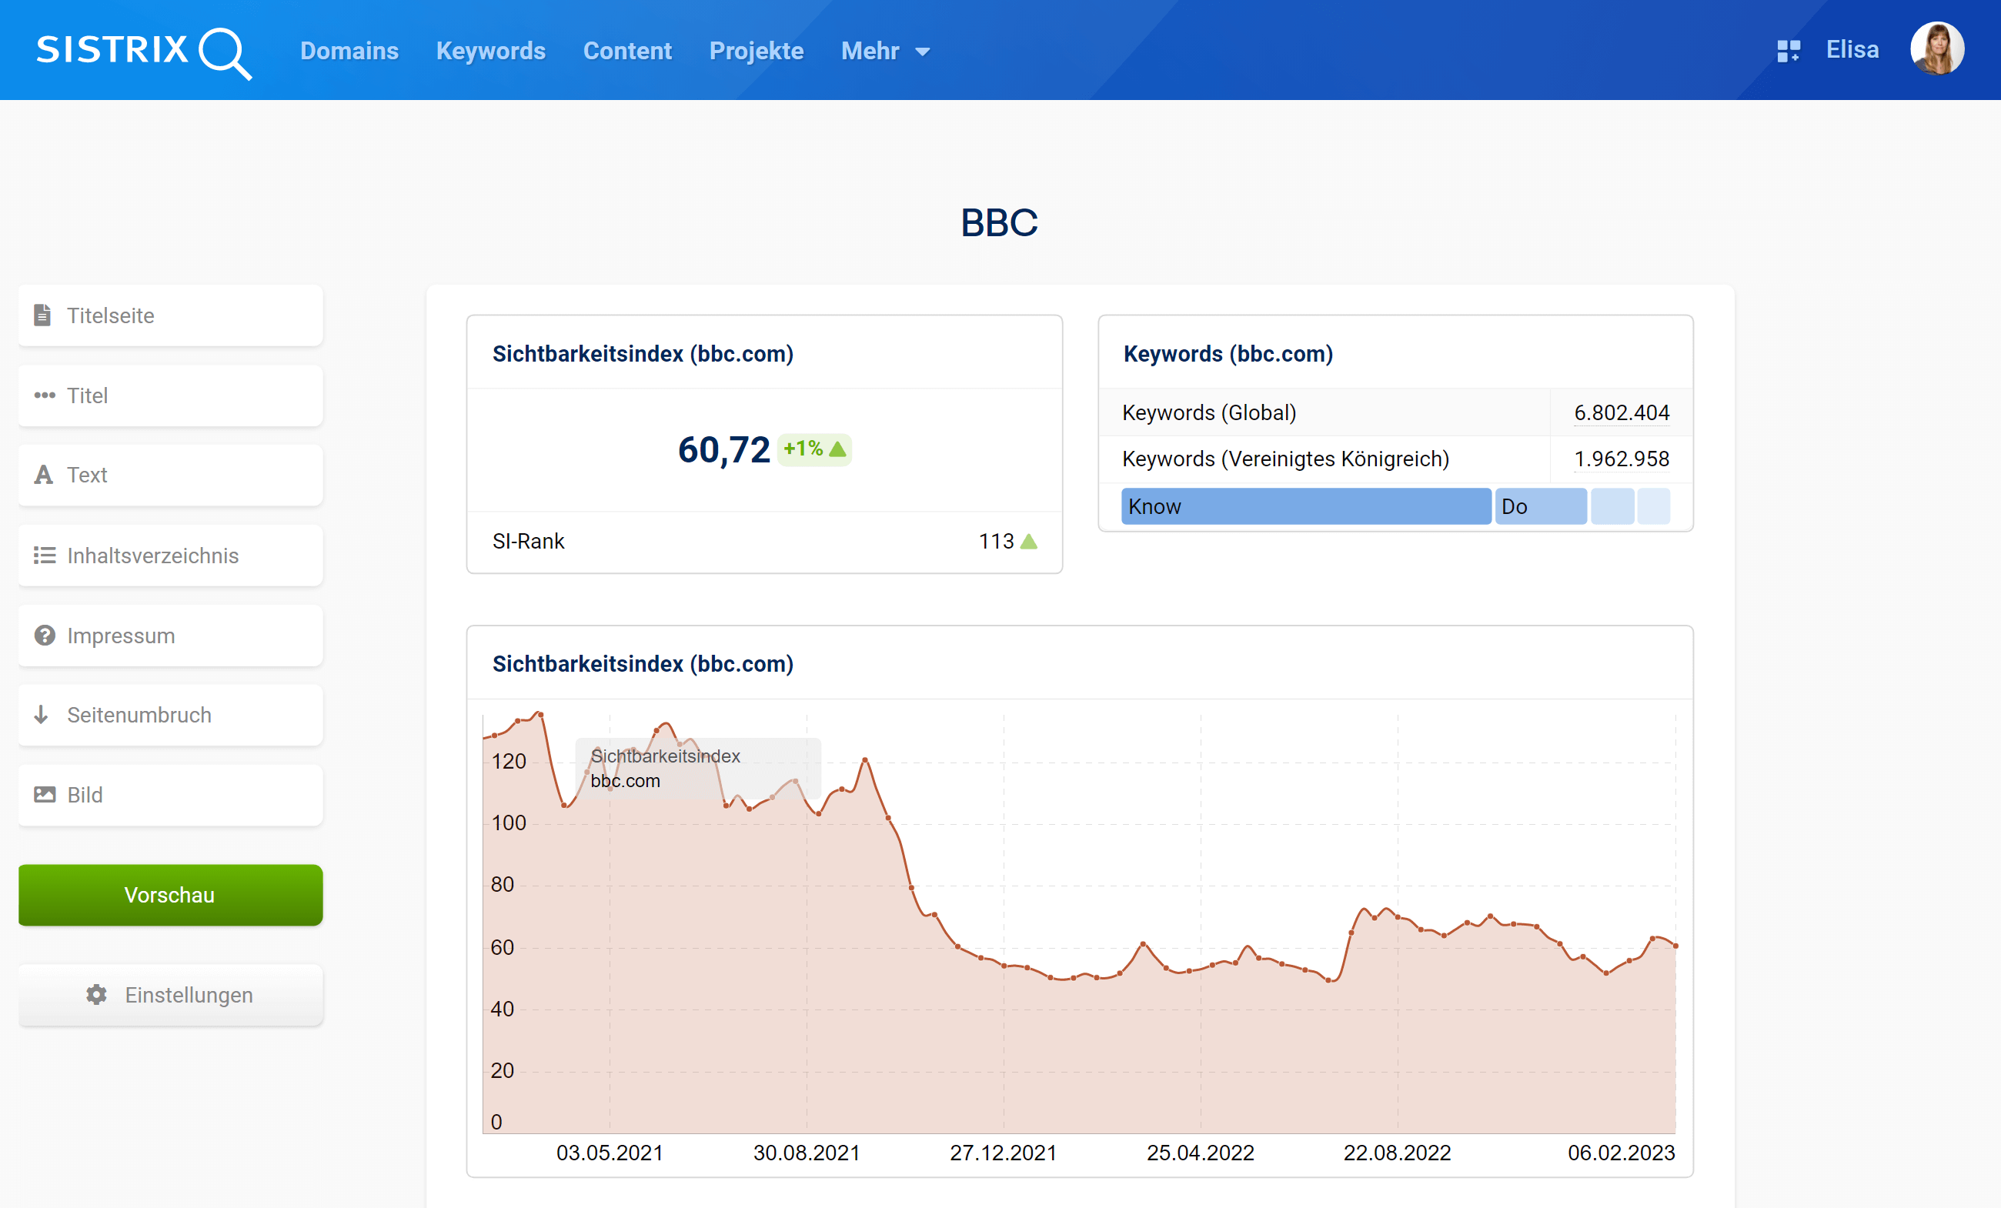The width and height of the screenshot is (2001, 1208).
Task: Click the Vorschau button
Action: pyautogui.click(x=169, y=893)
